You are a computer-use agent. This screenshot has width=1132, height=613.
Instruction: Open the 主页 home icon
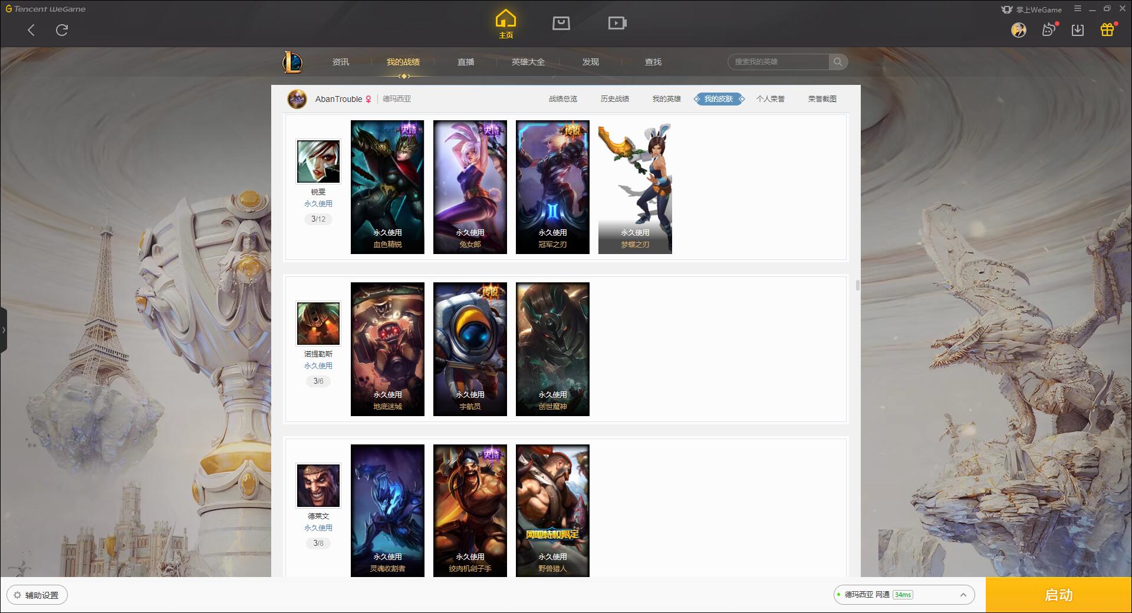click(505, 24)
